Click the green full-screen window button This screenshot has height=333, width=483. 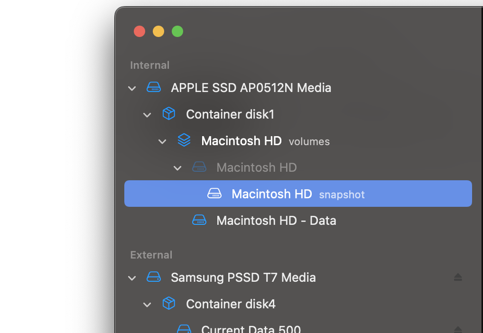point(177,31)
